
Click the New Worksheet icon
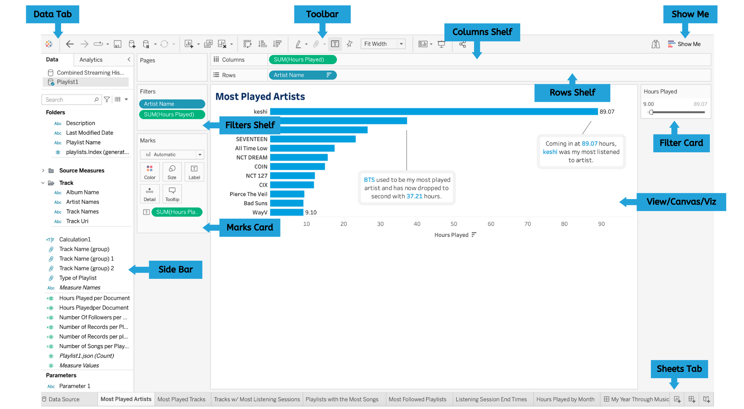tap(188, 44)
